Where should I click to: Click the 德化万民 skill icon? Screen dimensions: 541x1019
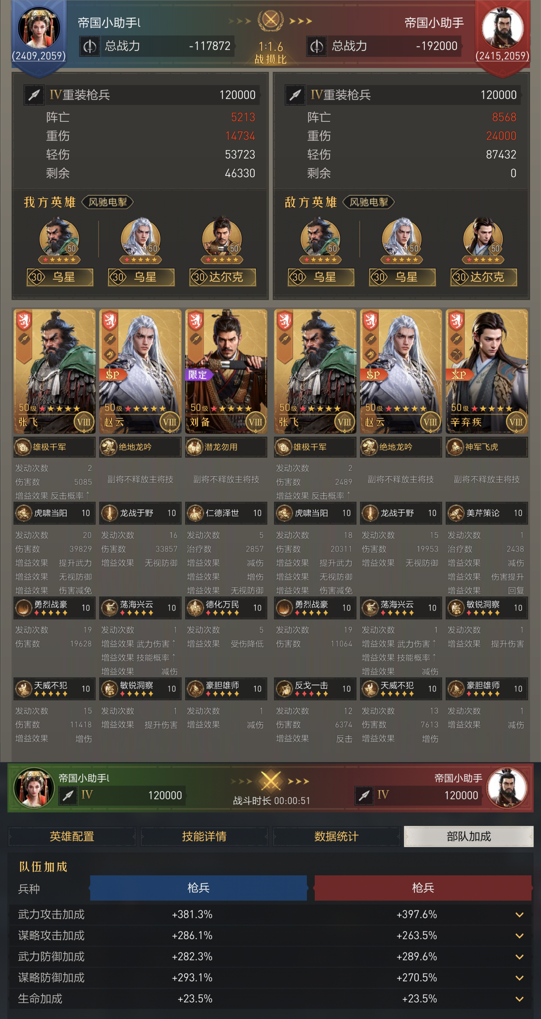195,608
